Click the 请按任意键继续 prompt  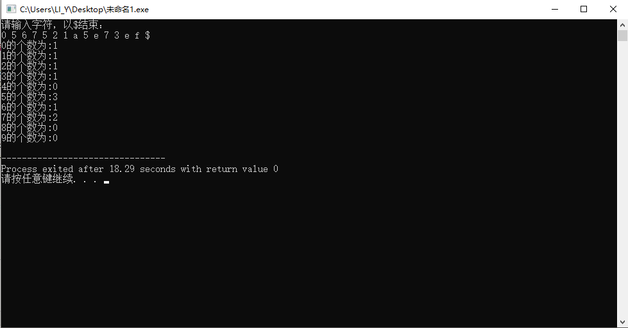click(x=37, y=179)
